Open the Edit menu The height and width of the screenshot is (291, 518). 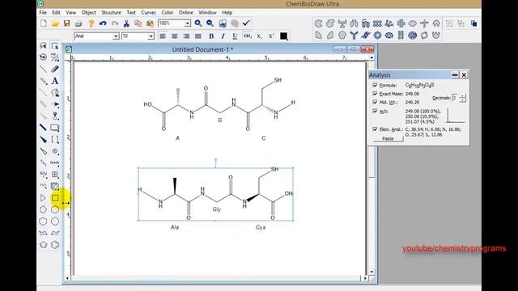[56, 12]
